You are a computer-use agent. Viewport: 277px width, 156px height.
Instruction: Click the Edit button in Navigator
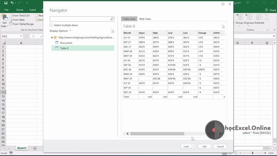(x=204, y=146)
